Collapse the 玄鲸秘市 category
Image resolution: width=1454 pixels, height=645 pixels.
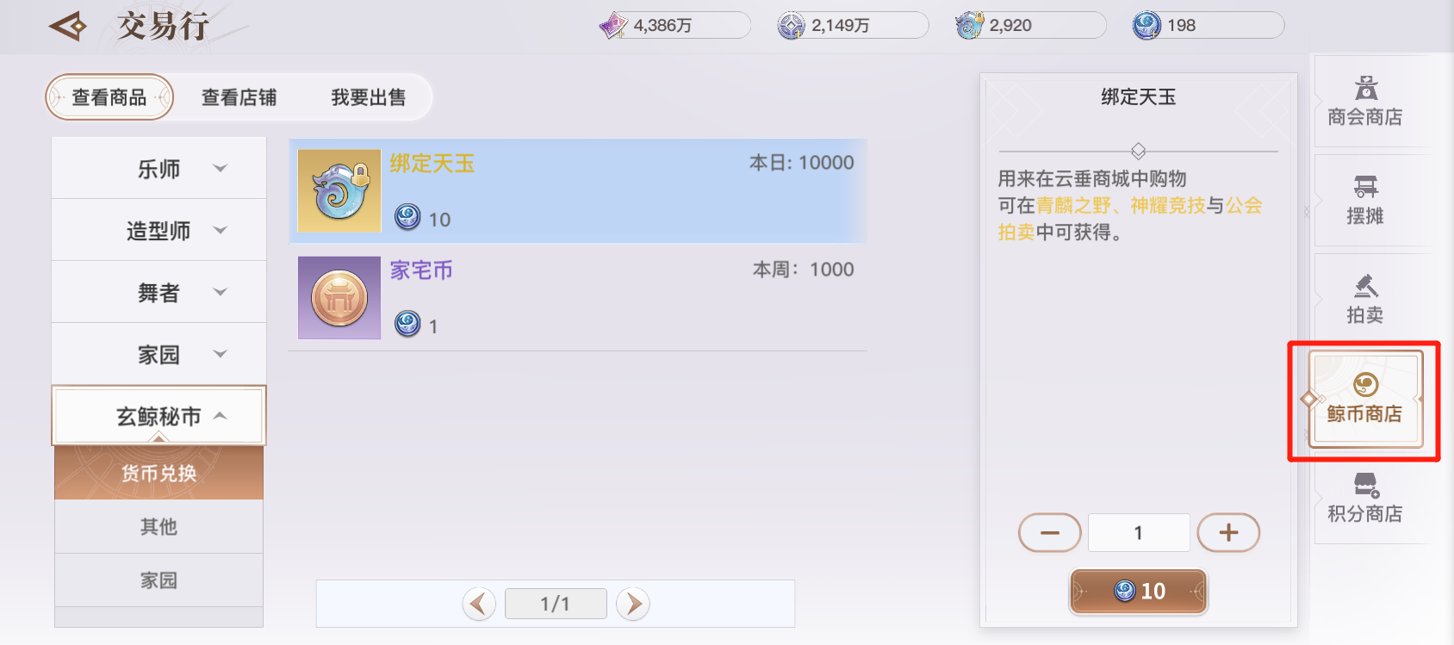[x=158, y=416]
